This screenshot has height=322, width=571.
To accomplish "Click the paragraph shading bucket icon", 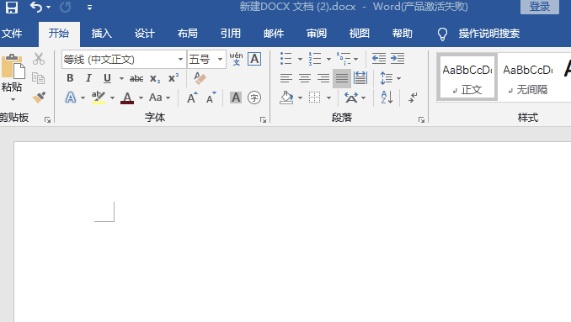I will 286,98.
